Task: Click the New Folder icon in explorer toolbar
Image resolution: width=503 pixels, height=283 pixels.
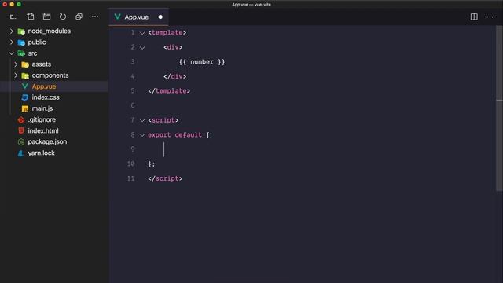Action: 46,17
